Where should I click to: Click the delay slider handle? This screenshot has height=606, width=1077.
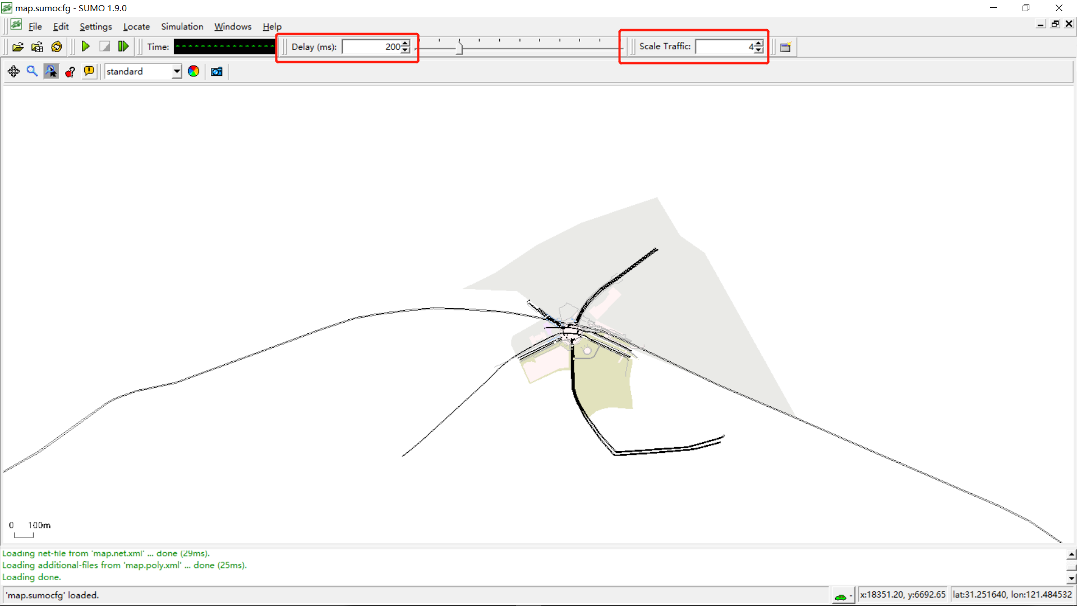(459, 48)
